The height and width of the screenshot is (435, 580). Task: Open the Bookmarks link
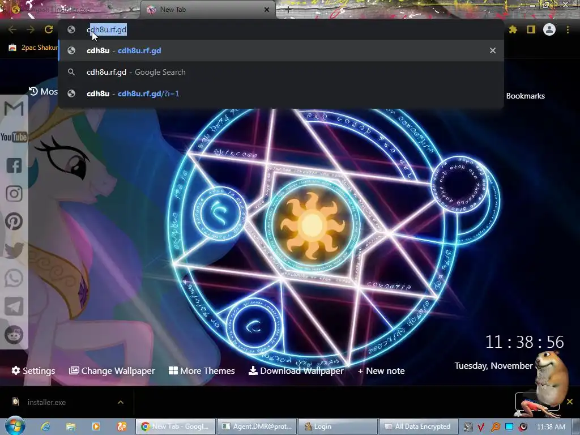[x=525, y=96]
